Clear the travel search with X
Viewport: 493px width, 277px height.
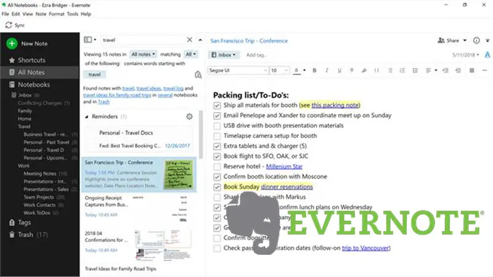[x=190, y=39]
